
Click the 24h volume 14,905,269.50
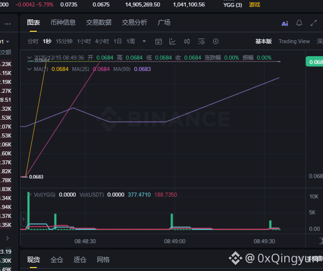(143, 4)
